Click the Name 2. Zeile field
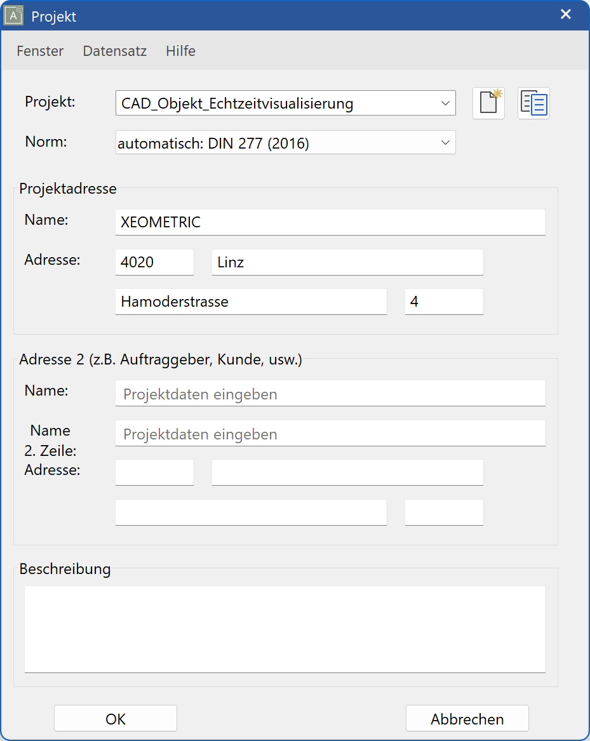This screenshot has width=590, height=741. pos(330,434)
